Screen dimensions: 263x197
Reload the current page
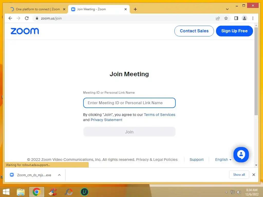pyautogui.click(x=27, y=18)
